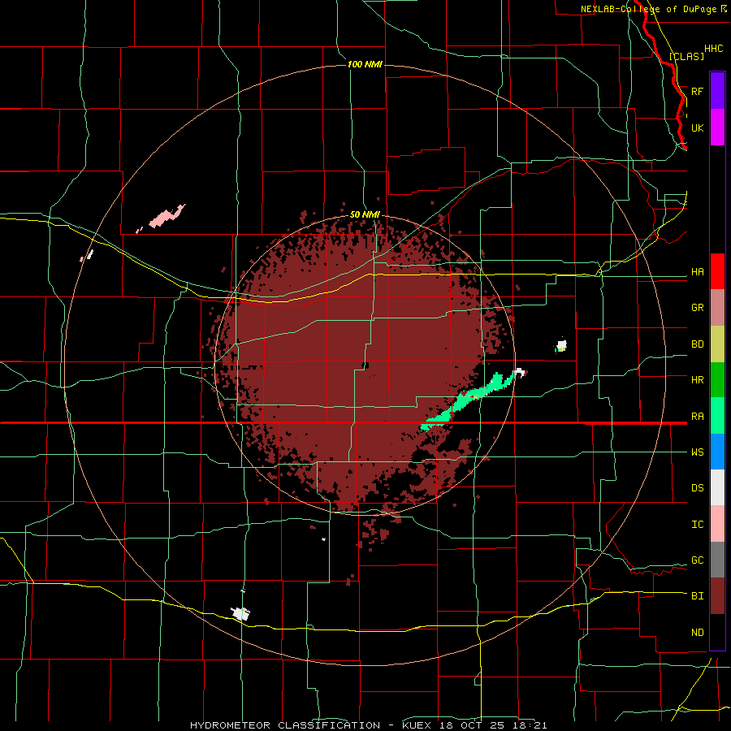Image resolution: width=731 pixels, height=731 pixels.
Task: Click the light pink IC legend swatch
Action: 717,524
